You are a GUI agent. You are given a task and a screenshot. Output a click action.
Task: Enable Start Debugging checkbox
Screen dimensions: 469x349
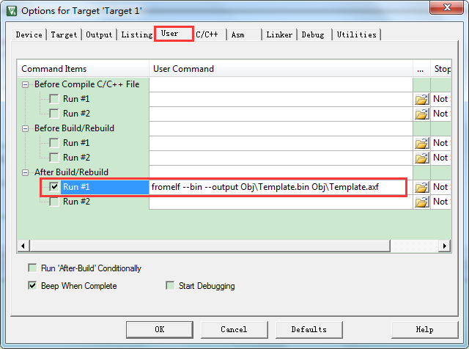pyautogui.click(x=170, y=285)
